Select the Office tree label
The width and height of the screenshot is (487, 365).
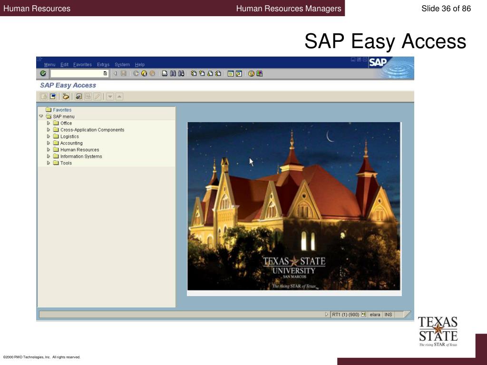pyautogui.click(x=66, y=123)
